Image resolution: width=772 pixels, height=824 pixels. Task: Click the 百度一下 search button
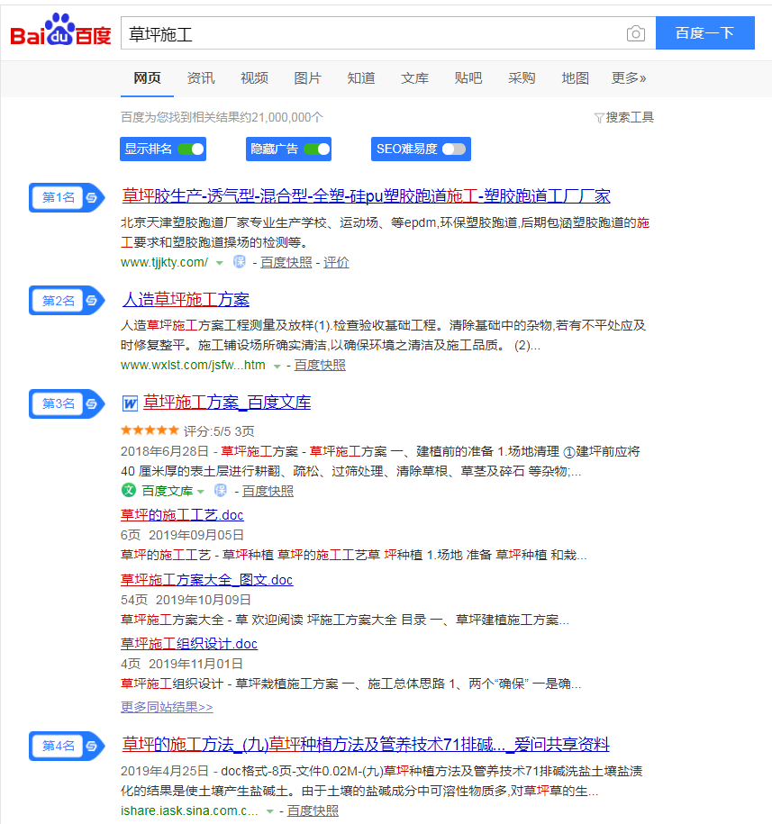704,33
